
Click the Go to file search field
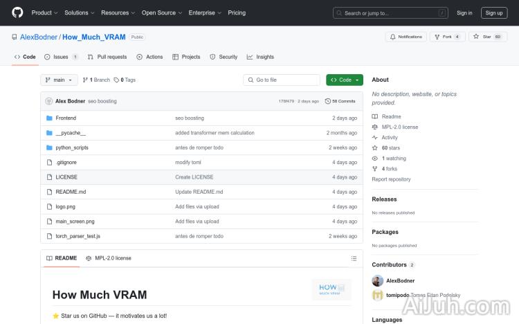coord(282,80)
